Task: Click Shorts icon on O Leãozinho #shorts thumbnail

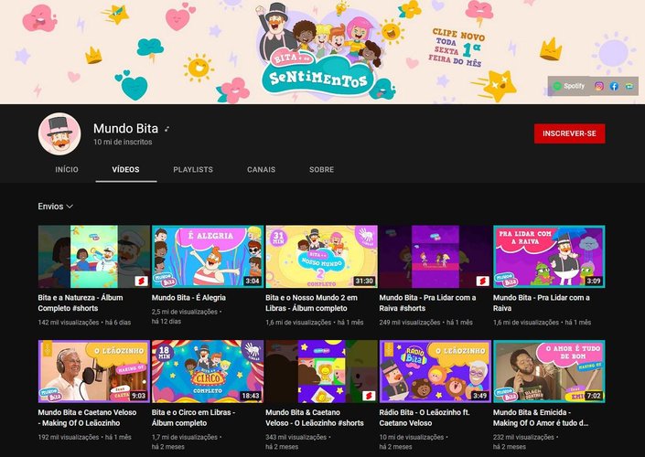Action: tap(369, 396)
